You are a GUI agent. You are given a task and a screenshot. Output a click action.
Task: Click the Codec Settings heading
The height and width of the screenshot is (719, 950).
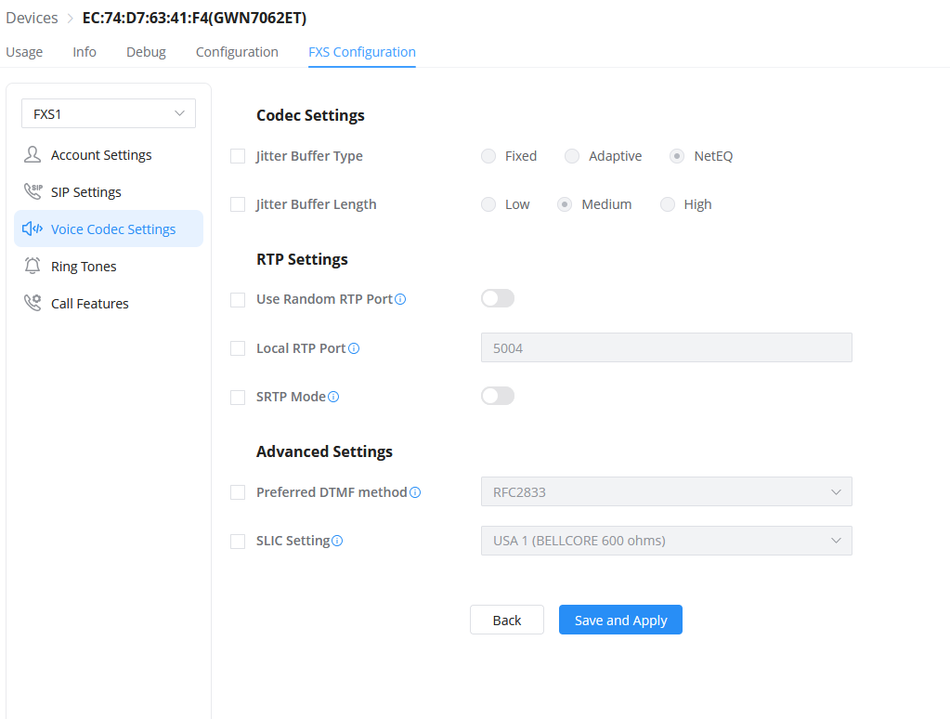coord(310,115)
